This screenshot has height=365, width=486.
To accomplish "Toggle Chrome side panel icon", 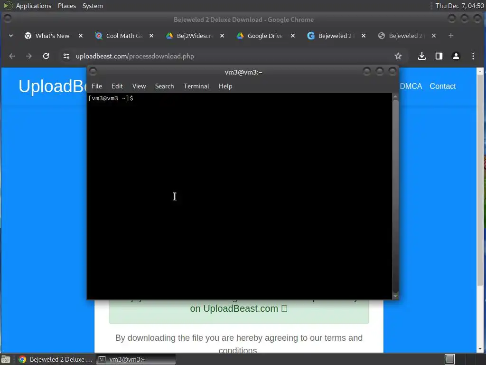I will [x=439, y=56].
